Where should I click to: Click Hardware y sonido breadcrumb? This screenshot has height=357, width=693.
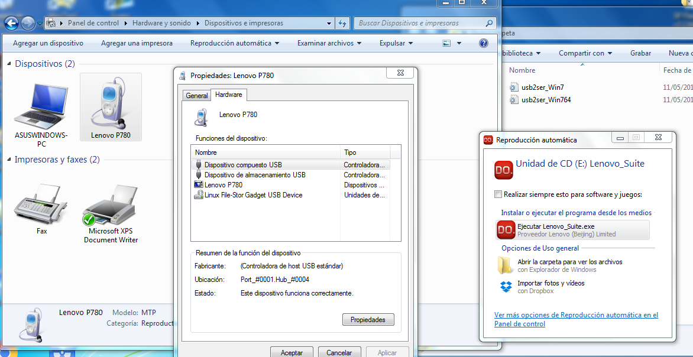coord(161,23)
